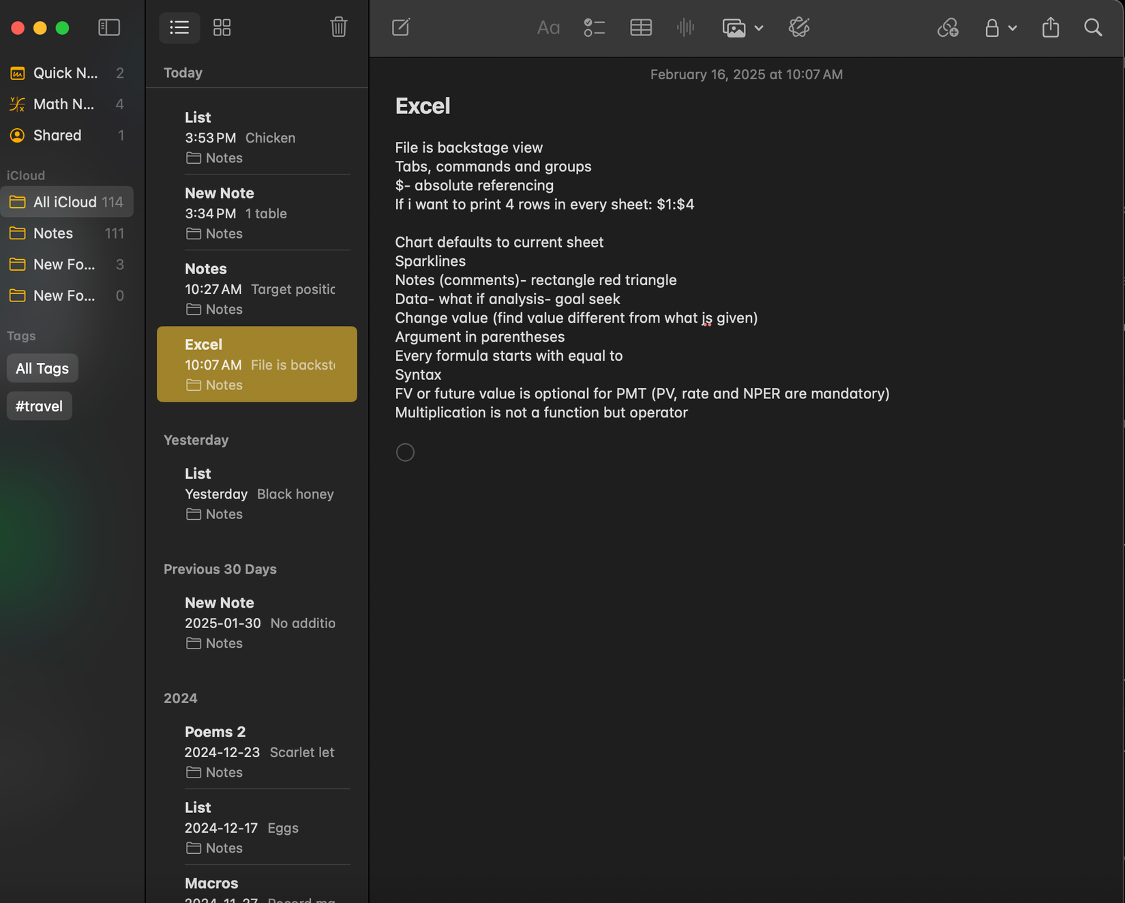The height and width of the screenshot is (903, 1125).
Task: Switch to gallery view
Action: (x=222, y=28)
